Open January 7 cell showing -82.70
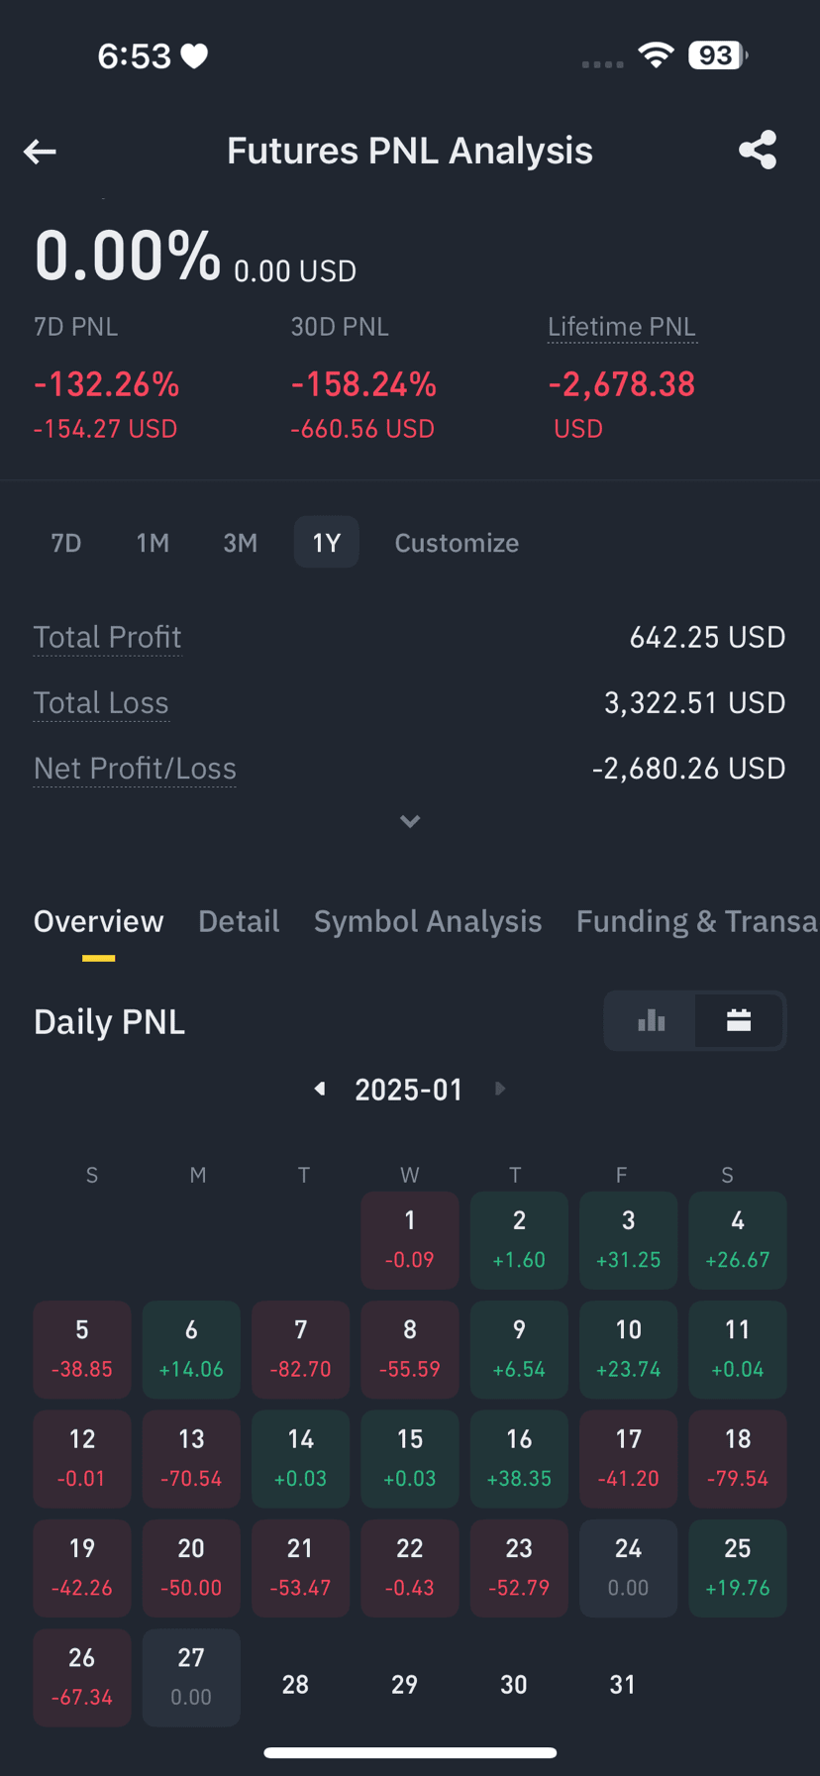The width and height of the screenshot is (820, 1776). pyautogui.click(x=300, y=1349)
